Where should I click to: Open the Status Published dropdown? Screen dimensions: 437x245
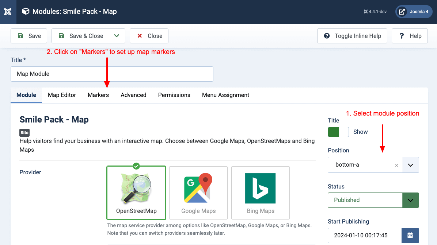373,200
